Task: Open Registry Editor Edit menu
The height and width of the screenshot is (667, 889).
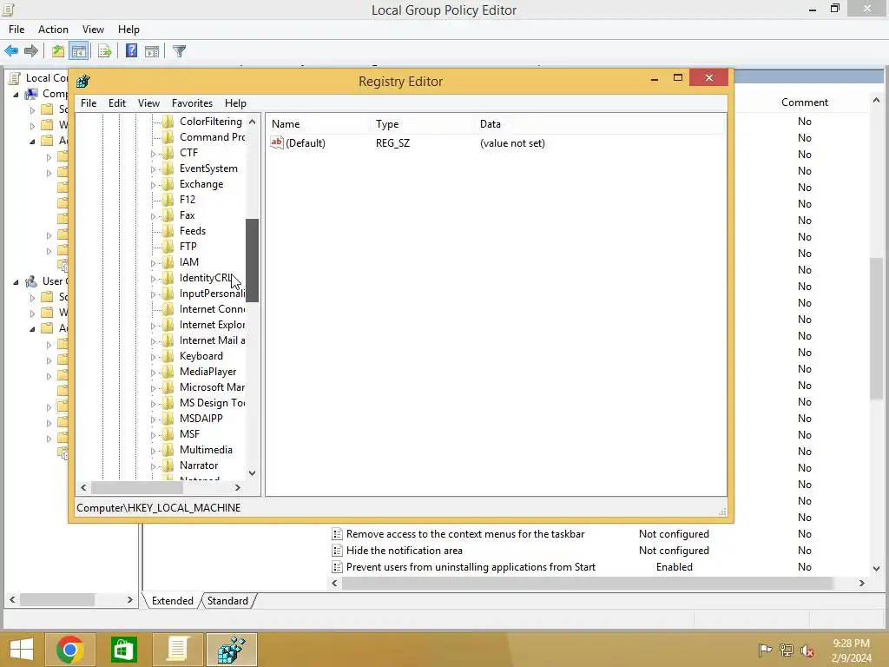Action: pos(117,103)
